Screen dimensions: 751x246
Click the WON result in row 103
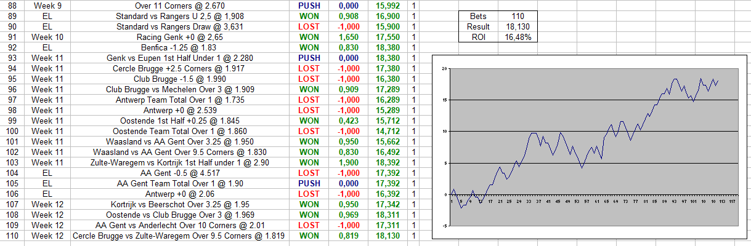tap(309, 162)
